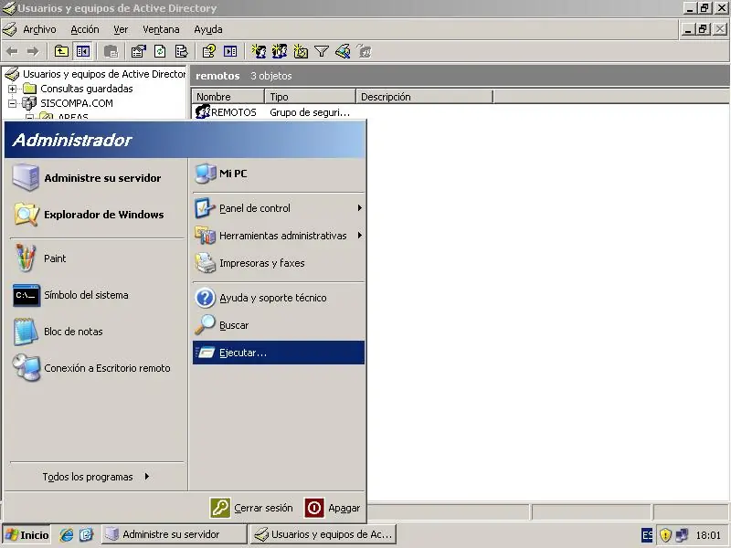Select the Consultas guardadas tree item
This screenshot has height=548, width=731.
[x=87, y=89]
